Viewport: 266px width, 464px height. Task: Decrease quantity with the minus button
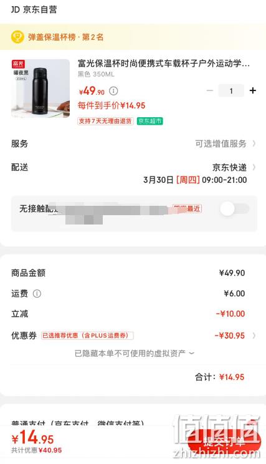tap(210, 90)
